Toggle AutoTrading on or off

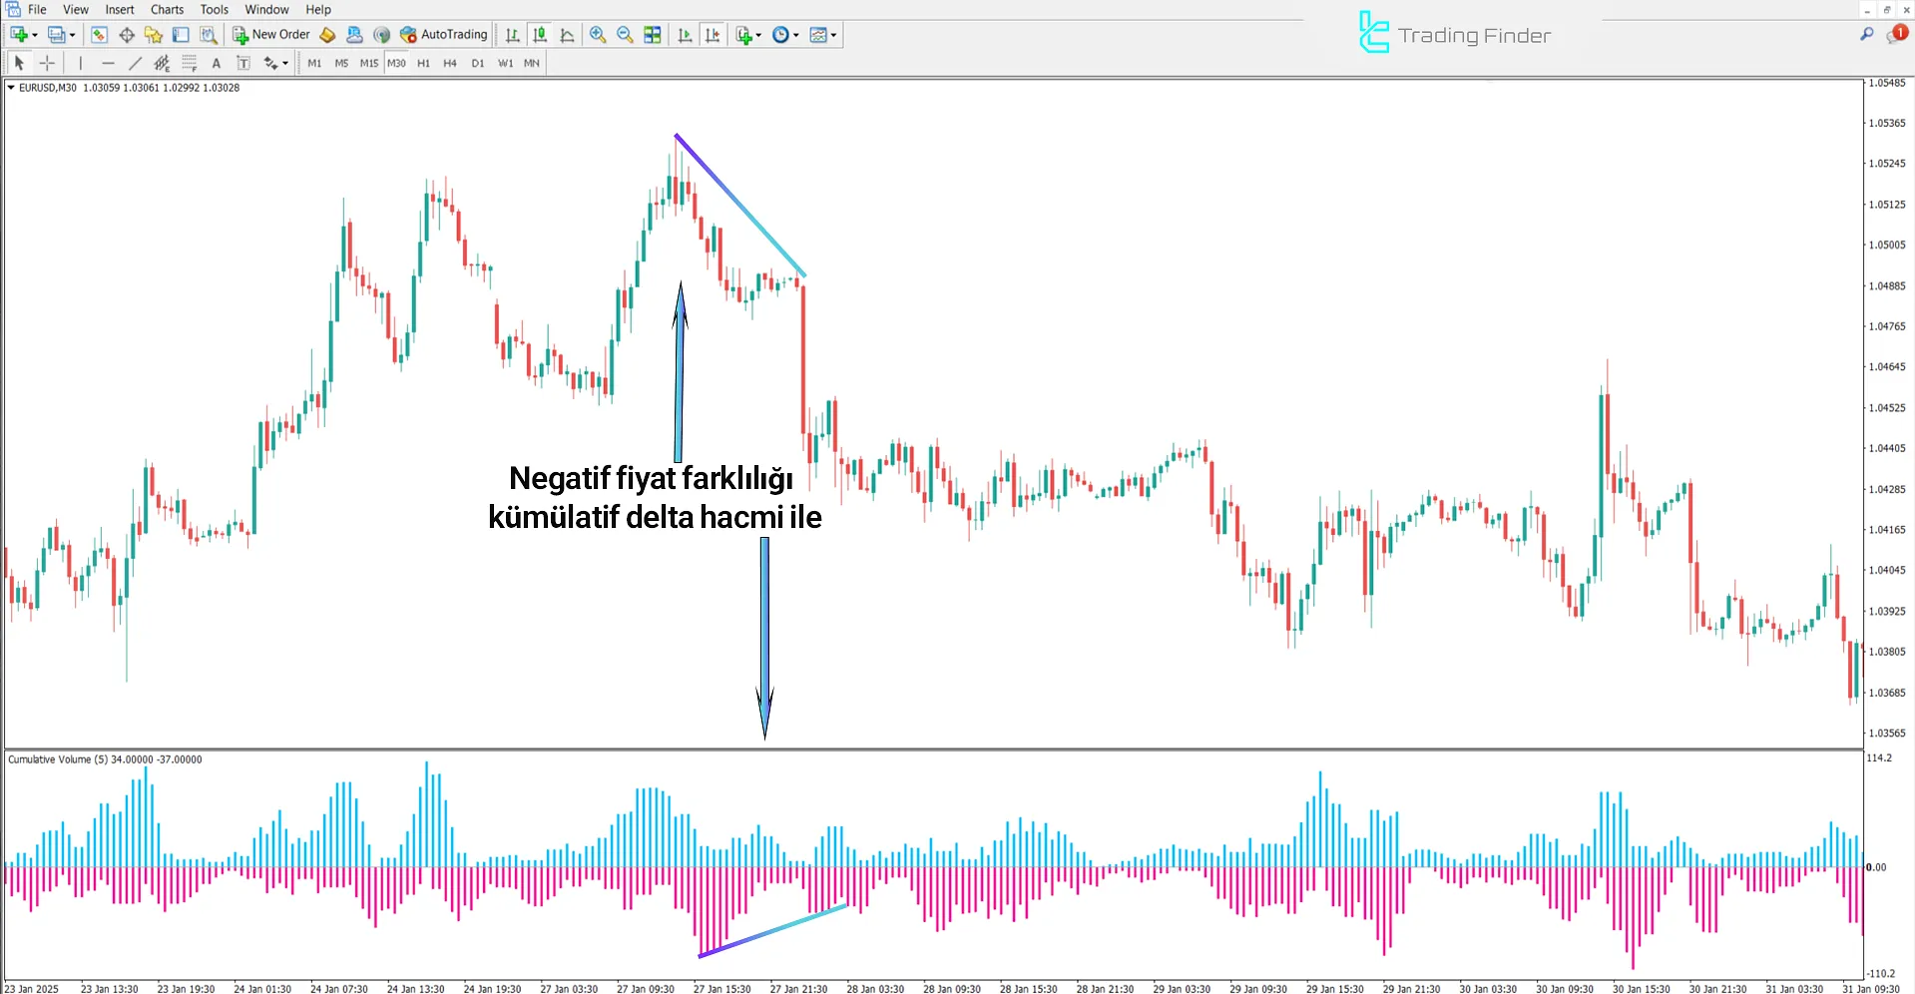coord(444,35)
